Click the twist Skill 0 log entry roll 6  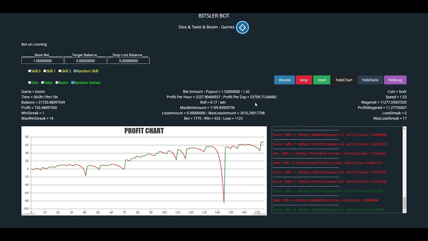pyautogui.click(x=326, y=200)
